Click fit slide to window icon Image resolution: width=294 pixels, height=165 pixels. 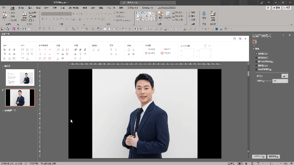click(x=292, y=164)
